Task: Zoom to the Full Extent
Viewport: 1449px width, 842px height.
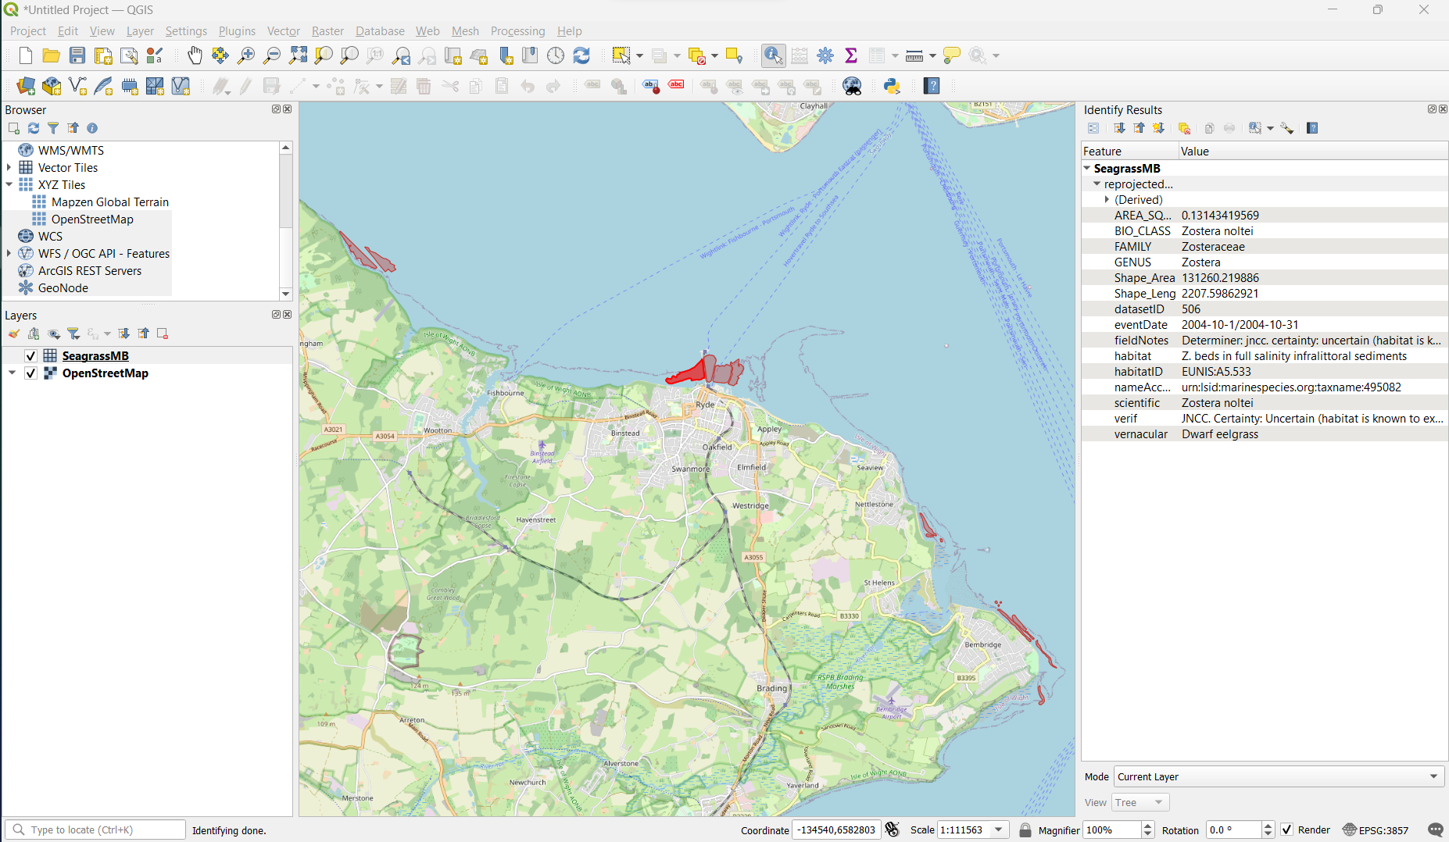Action: click(298, 55)
